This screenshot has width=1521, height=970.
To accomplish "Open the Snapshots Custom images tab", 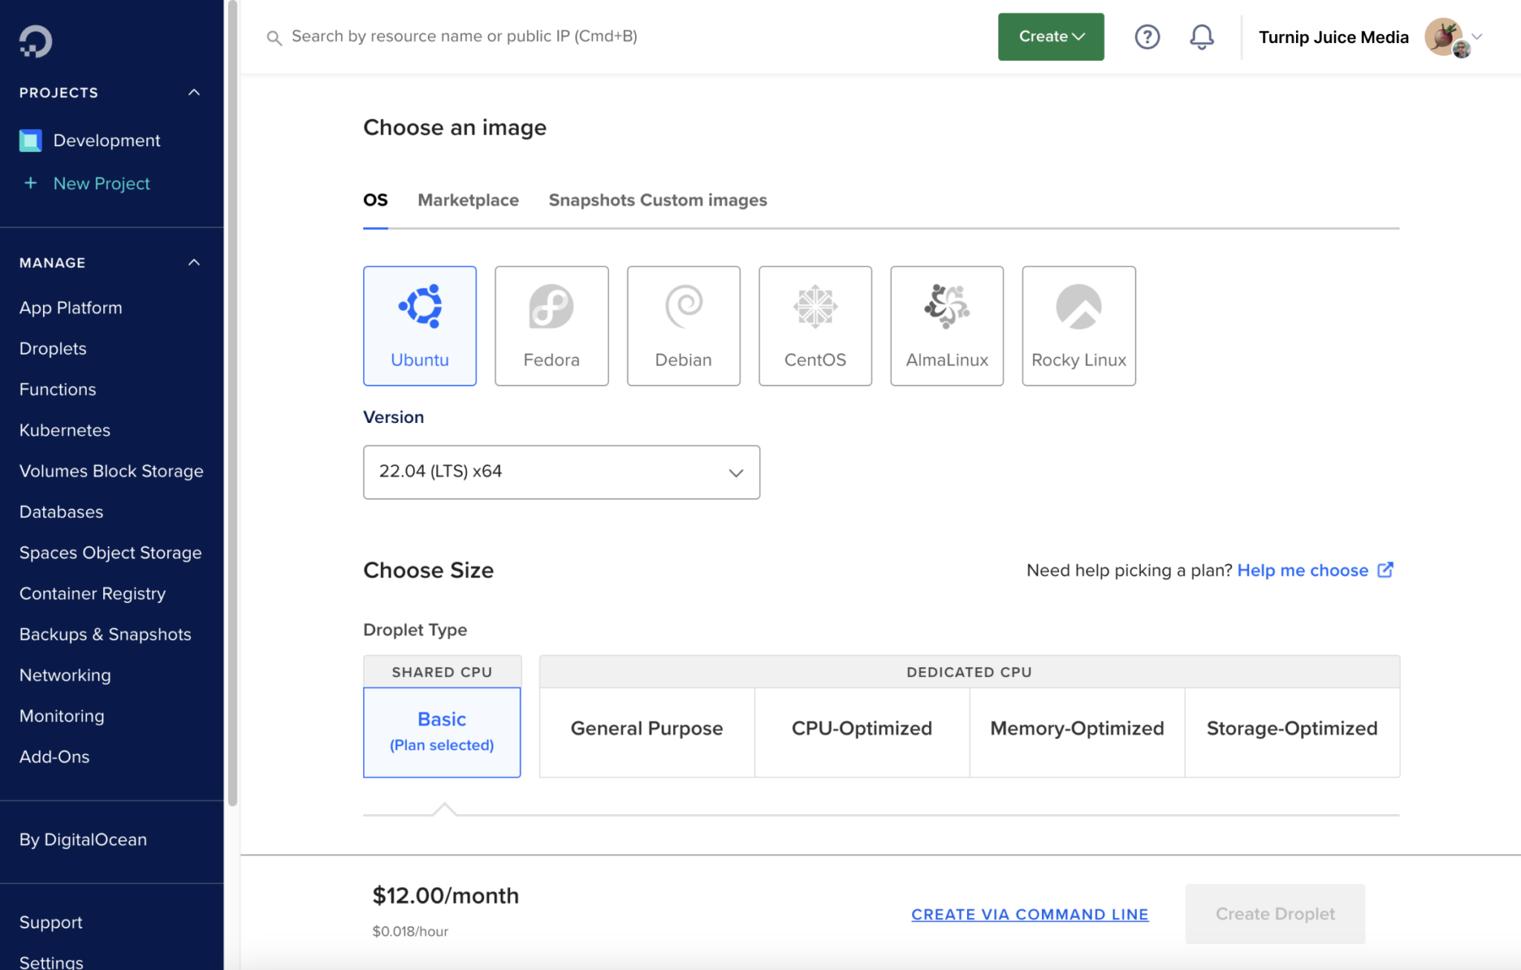I will click(657, 200).
